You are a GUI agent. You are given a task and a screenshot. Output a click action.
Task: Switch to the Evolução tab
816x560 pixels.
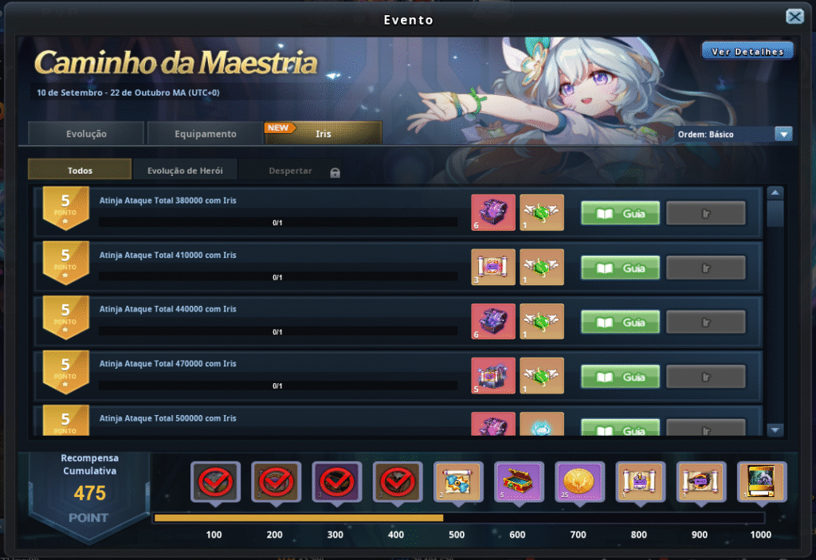click(x=86, y=134)
